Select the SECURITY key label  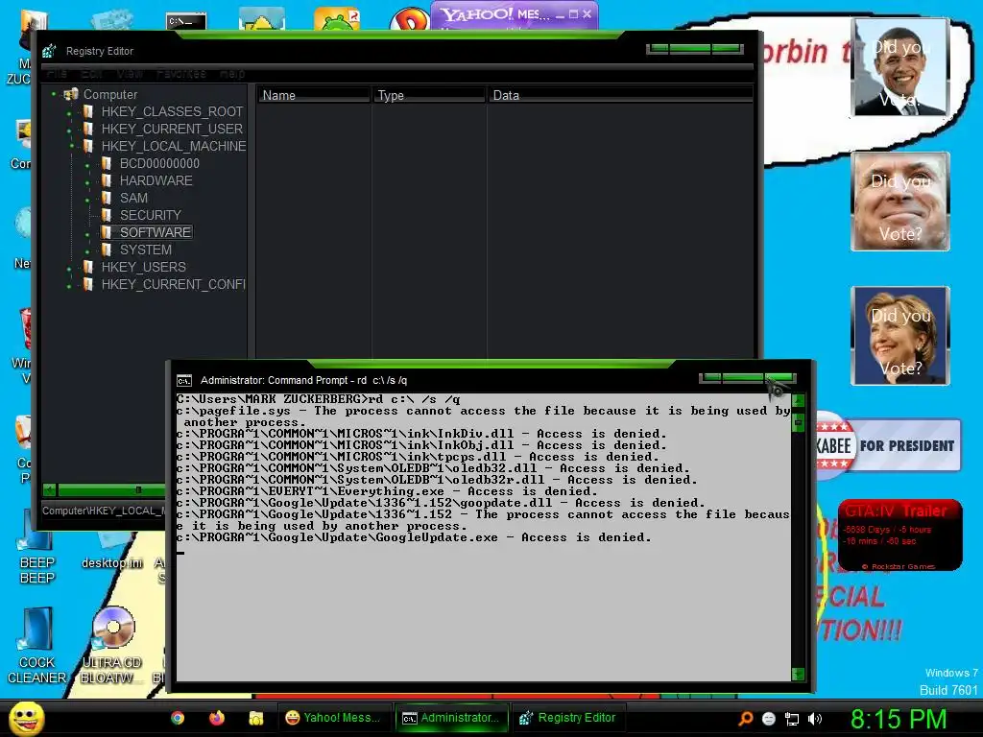(x=151, y=215)
